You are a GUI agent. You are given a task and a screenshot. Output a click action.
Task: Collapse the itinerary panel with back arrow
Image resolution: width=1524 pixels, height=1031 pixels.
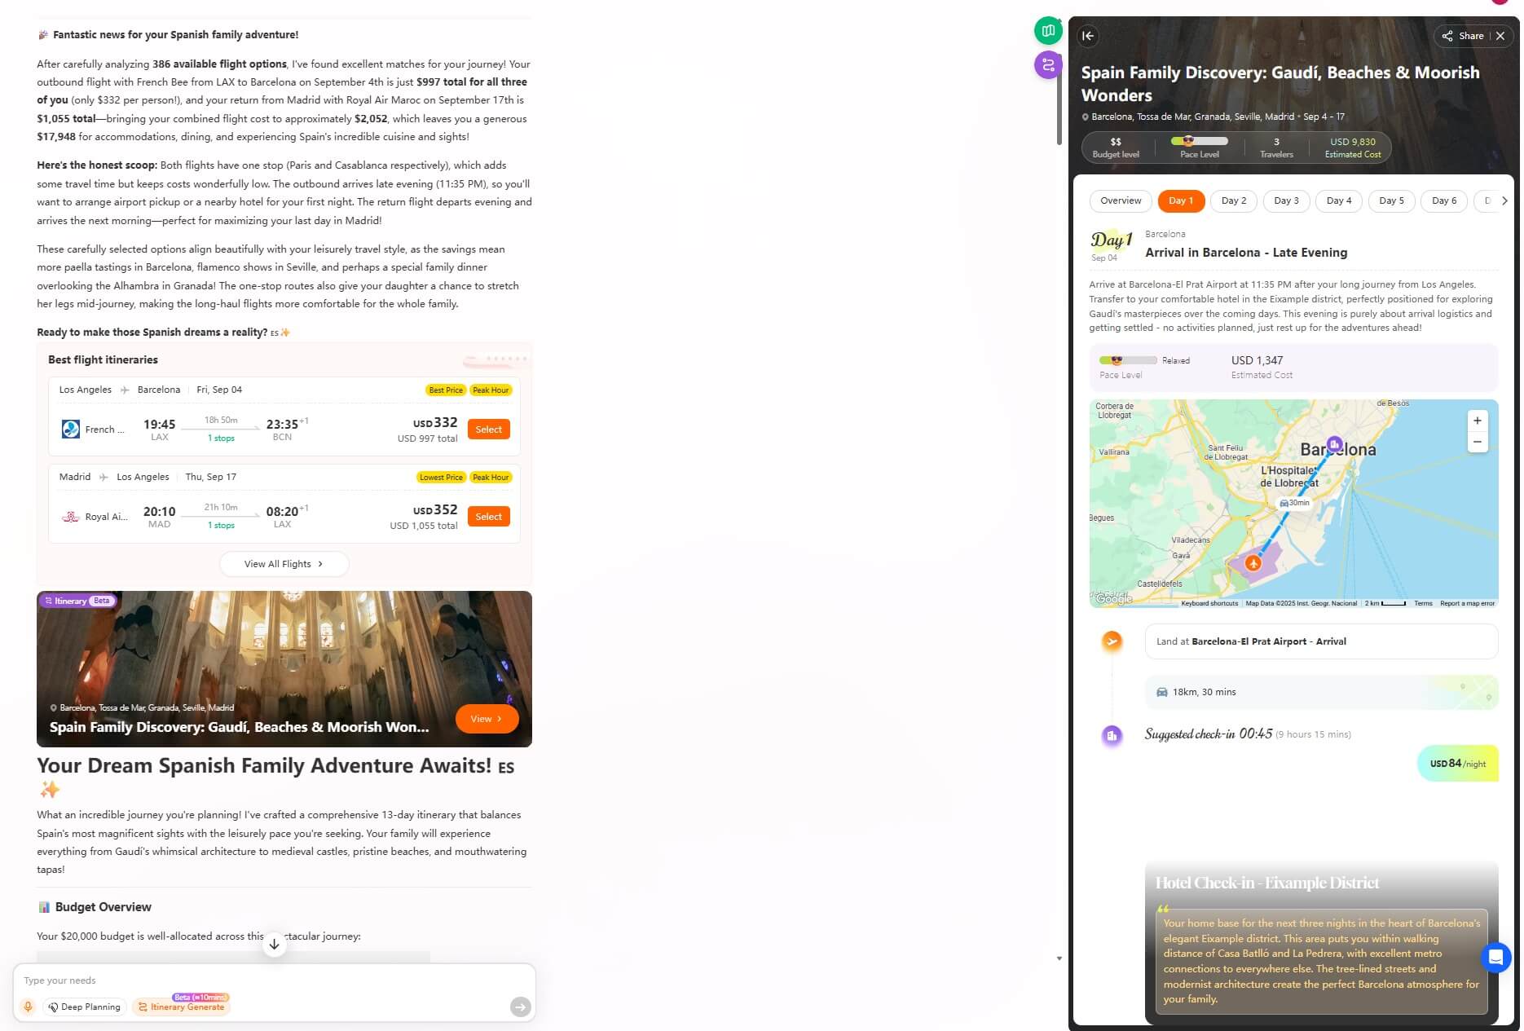(x=1088, y=36)
